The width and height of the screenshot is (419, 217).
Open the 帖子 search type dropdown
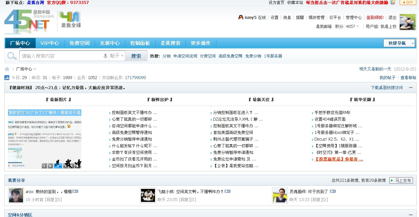tap(117, 56)
